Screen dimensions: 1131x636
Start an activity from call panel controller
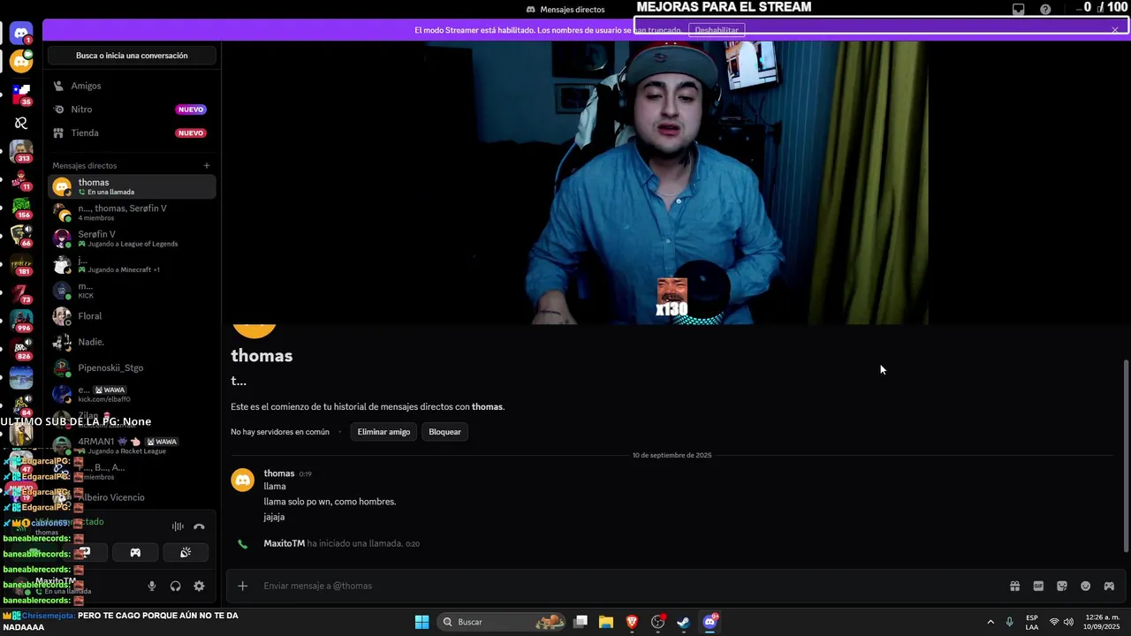tap(135, 552)
